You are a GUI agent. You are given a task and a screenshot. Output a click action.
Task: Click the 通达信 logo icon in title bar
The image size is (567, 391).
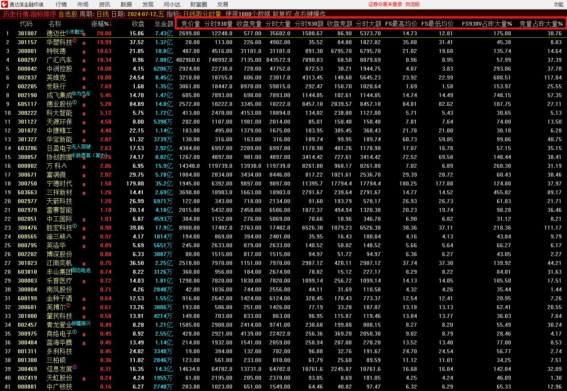tap(4, 4)
